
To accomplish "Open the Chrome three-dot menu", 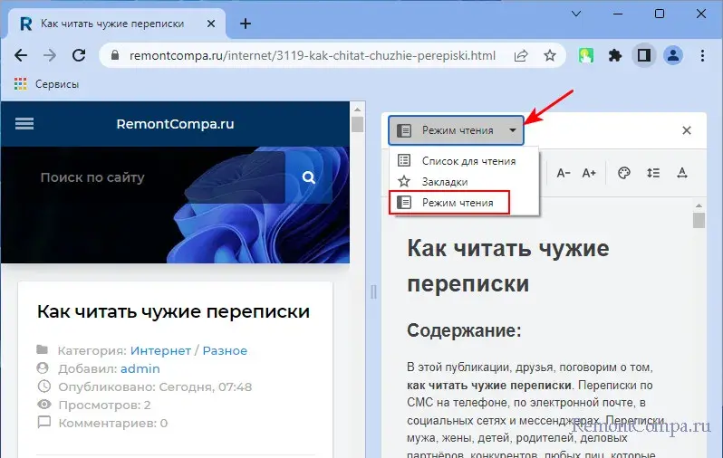I will [x=701, y=55].
